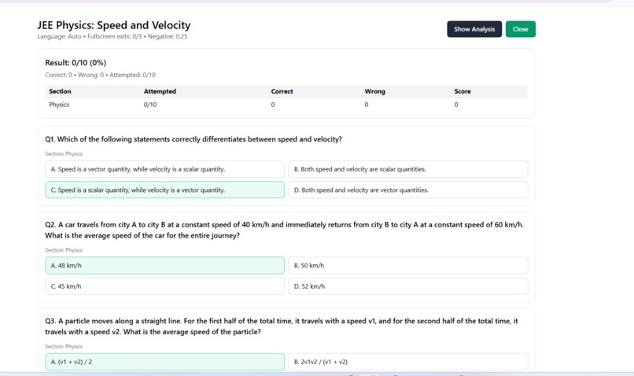Choose Q3 option B 2v1v2 / (v1 + v2)
Image resolution: width=634 pixels, height=376 pixels.
click(x=408, y=362)
